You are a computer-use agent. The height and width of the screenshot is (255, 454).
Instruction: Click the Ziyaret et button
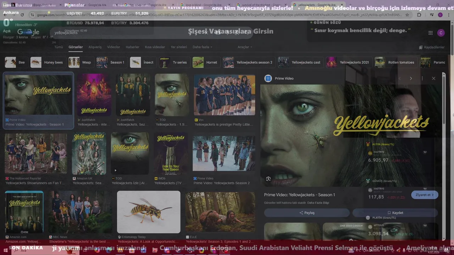click(x=425, y=195)
